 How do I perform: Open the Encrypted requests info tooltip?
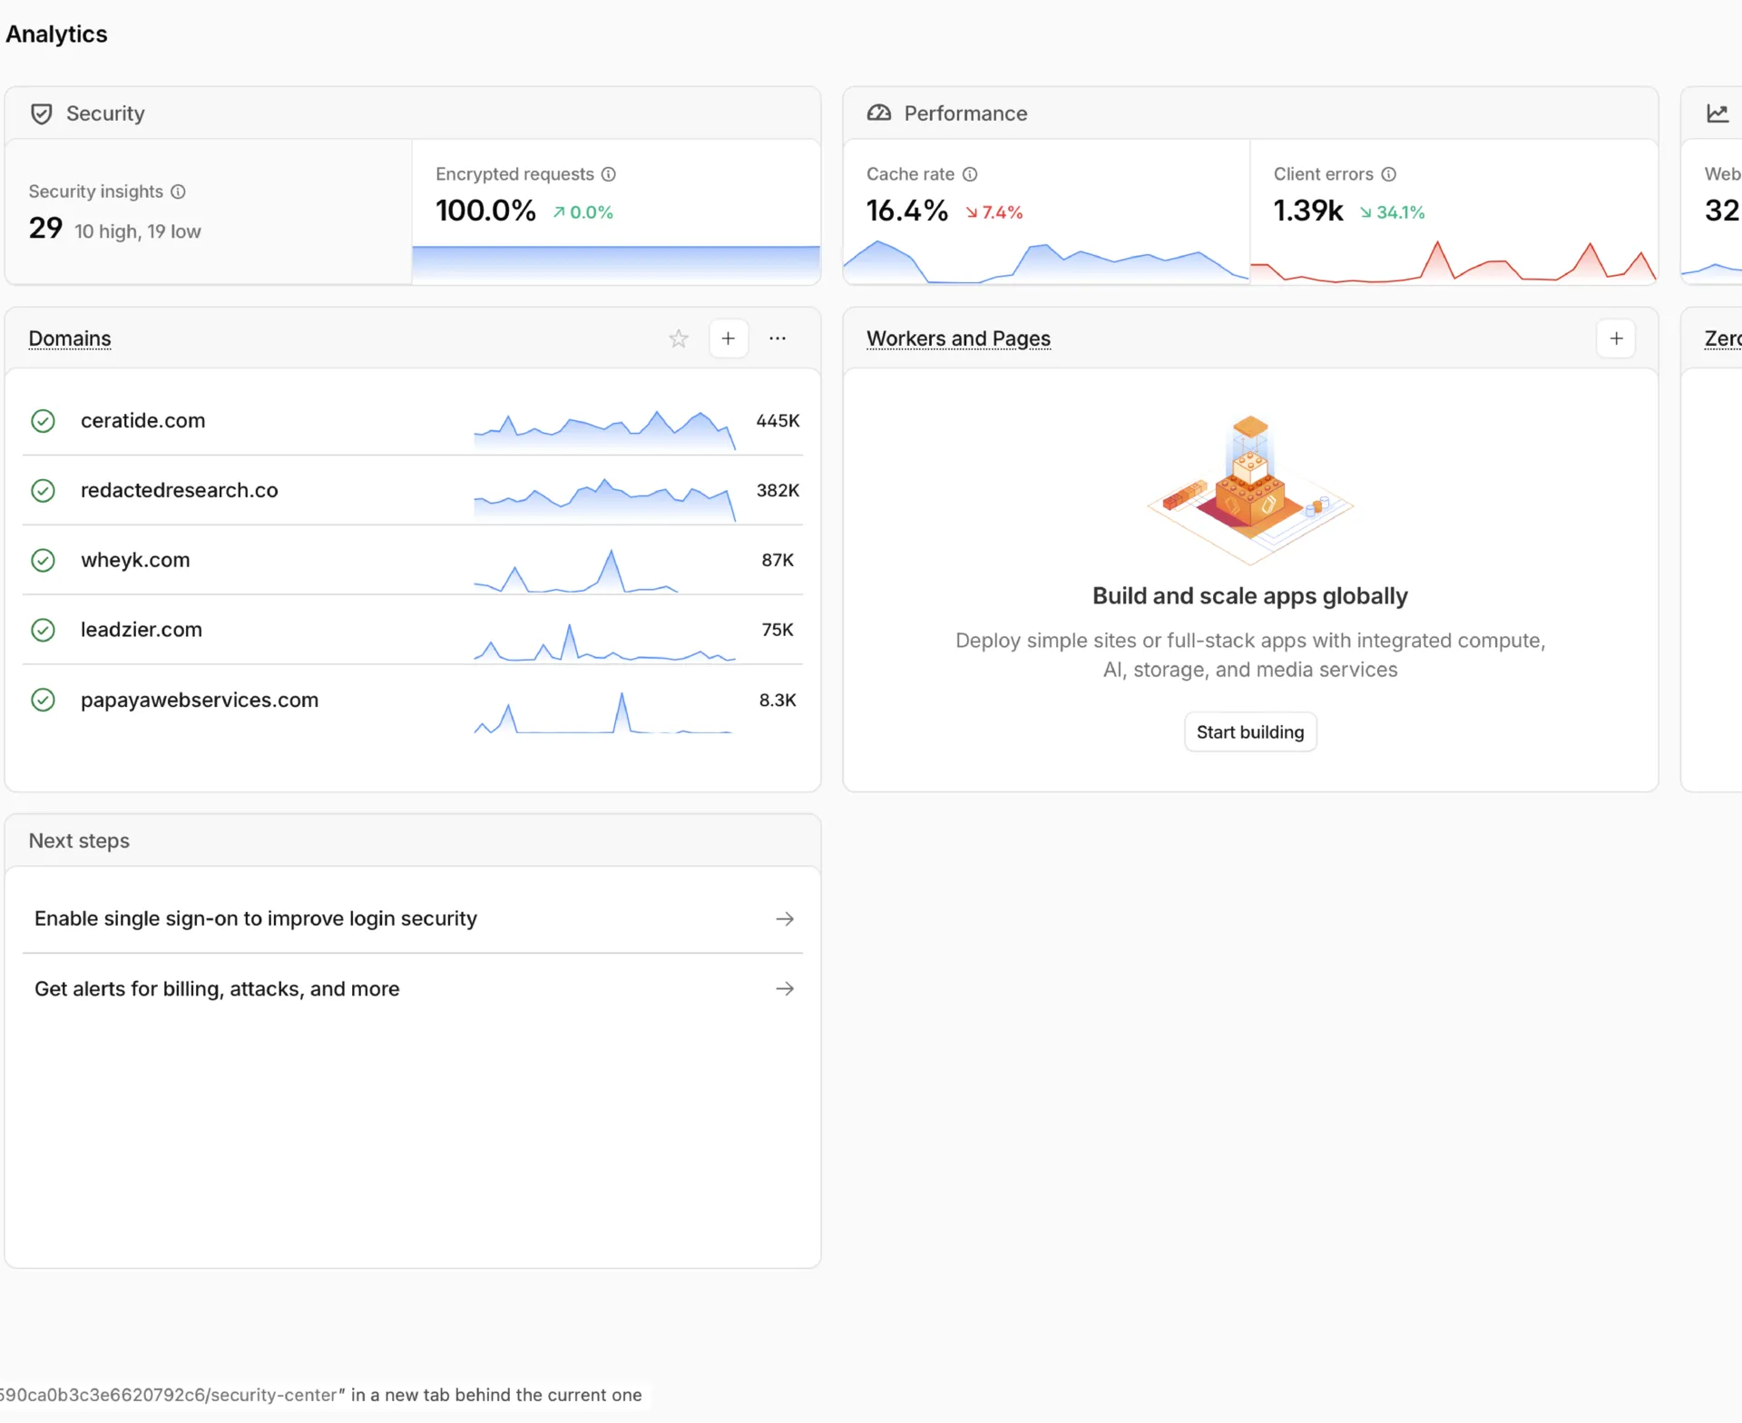pyautogui.click(x=608, y=174)
